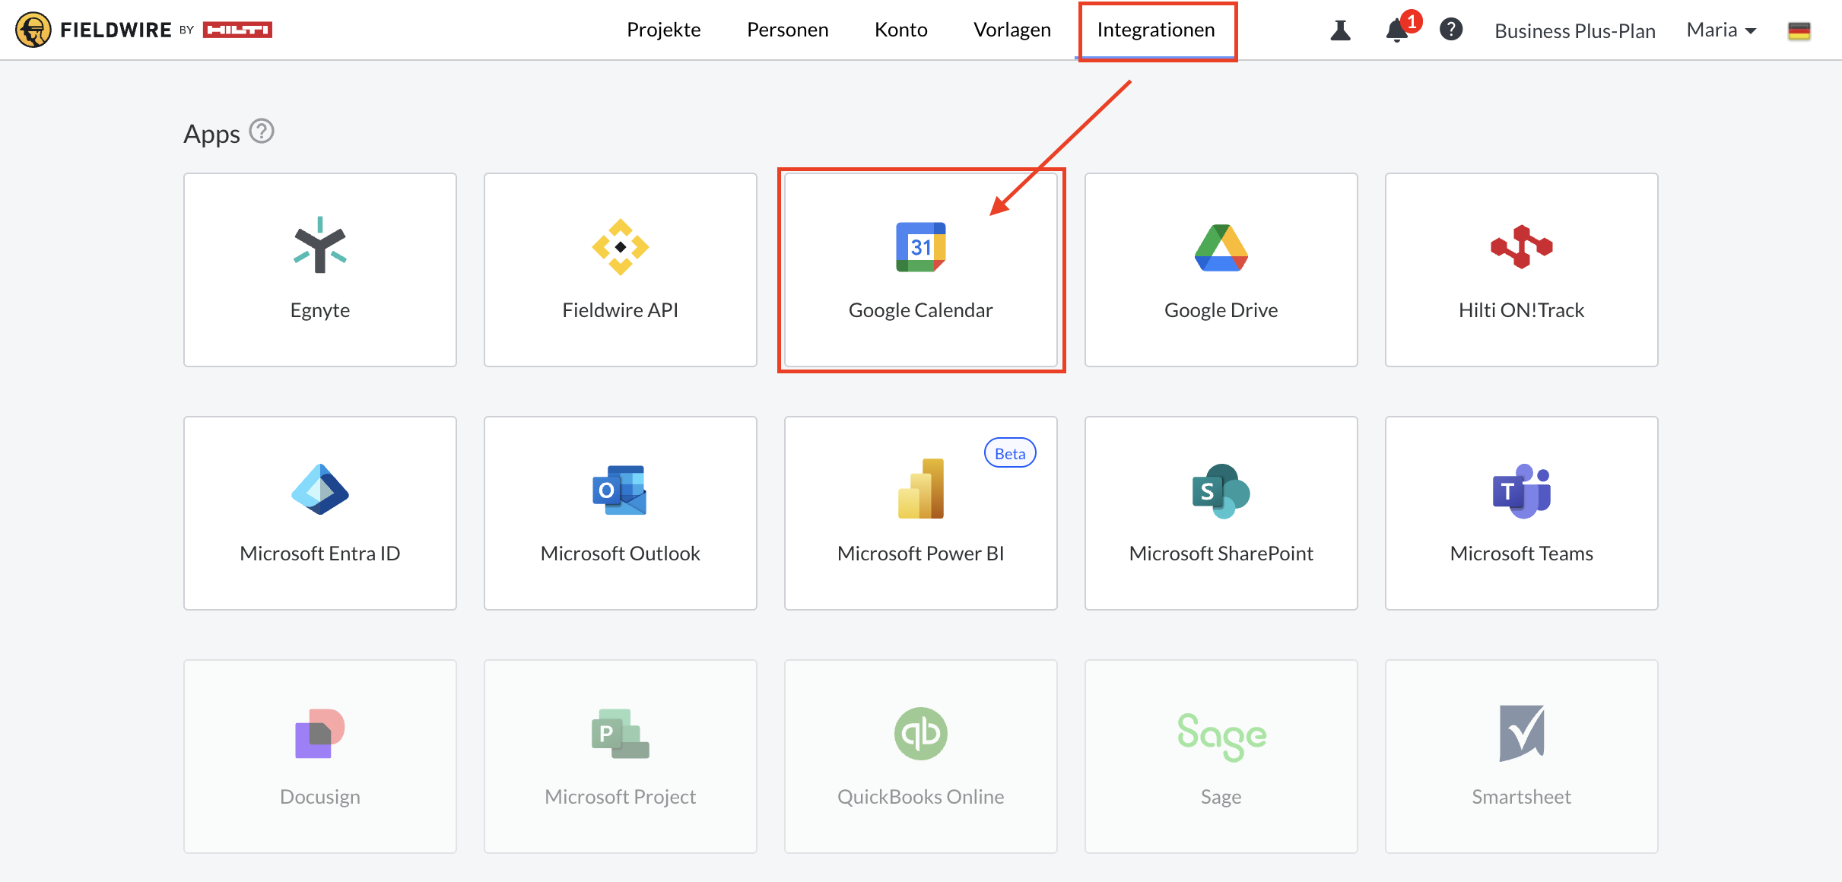1842x882 pixels.
Task: Switch to the Vorlagen tab
Action: click(x=1012, y=30)
